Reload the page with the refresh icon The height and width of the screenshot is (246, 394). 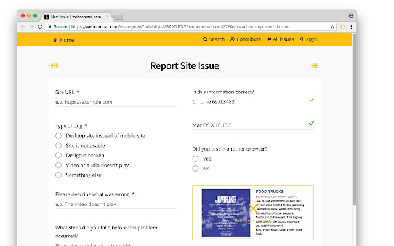(40, 26)
